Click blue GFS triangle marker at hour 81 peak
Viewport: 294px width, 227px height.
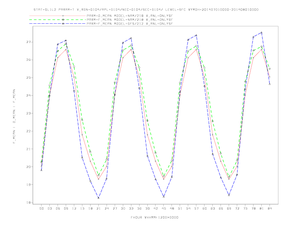pyautogui.click(x=261, y=32)
